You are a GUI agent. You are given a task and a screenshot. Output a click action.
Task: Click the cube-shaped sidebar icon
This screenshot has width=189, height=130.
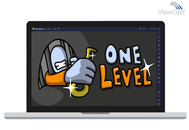tap(159, 78)
